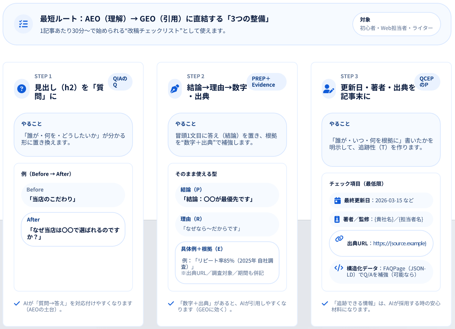Toggle the checkmark under STEP 1 footer
Image resolution: width=455 pixels, height=329 pixels.
click(x=17, y=303)
